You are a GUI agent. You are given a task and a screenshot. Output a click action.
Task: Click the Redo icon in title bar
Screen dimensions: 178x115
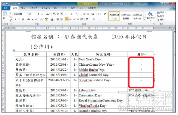[x=15, y=4]
